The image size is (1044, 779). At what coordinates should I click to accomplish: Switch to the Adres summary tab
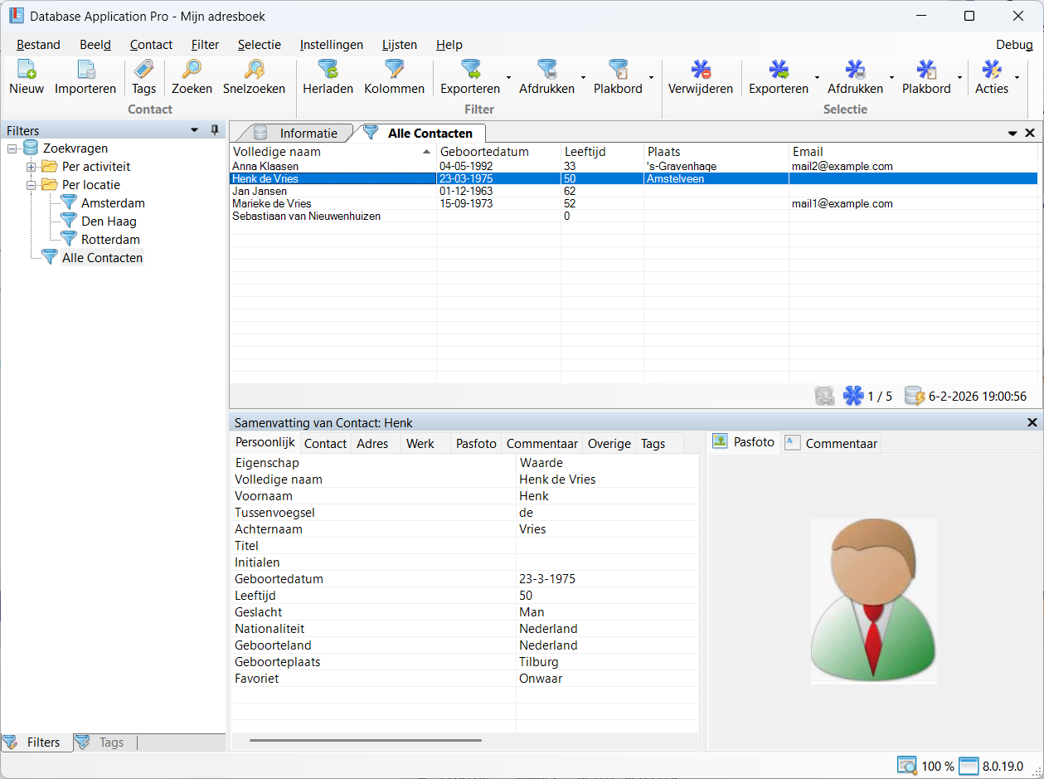tap(372, 444)
